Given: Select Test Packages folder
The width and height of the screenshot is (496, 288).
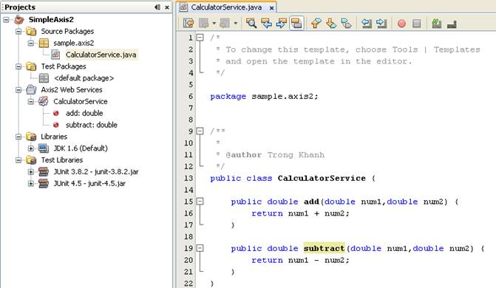Looking at the screenshot, I should point(64,66).
